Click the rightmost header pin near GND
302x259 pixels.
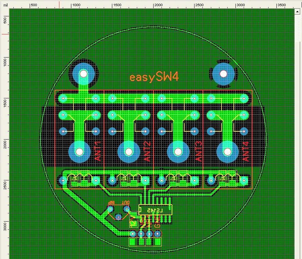coord(157,234)
